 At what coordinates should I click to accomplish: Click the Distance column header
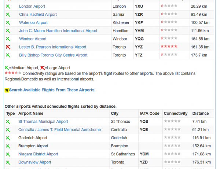pos(200,114)
